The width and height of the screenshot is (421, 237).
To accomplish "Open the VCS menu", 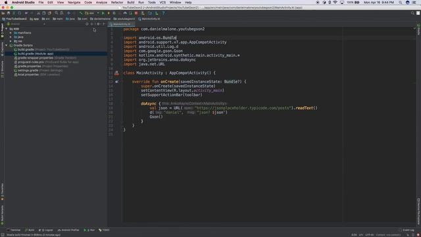I will pos(162,3).
